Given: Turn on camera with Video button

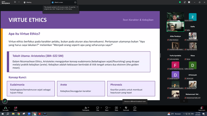Looking at the screenshot, I should click(x=16, y=109).
